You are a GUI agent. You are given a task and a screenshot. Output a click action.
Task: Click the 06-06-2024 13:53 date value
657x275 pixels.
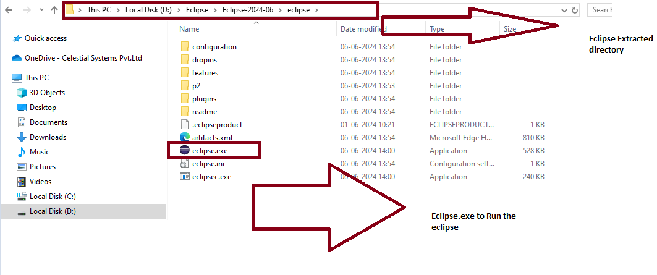click(368, 85)
